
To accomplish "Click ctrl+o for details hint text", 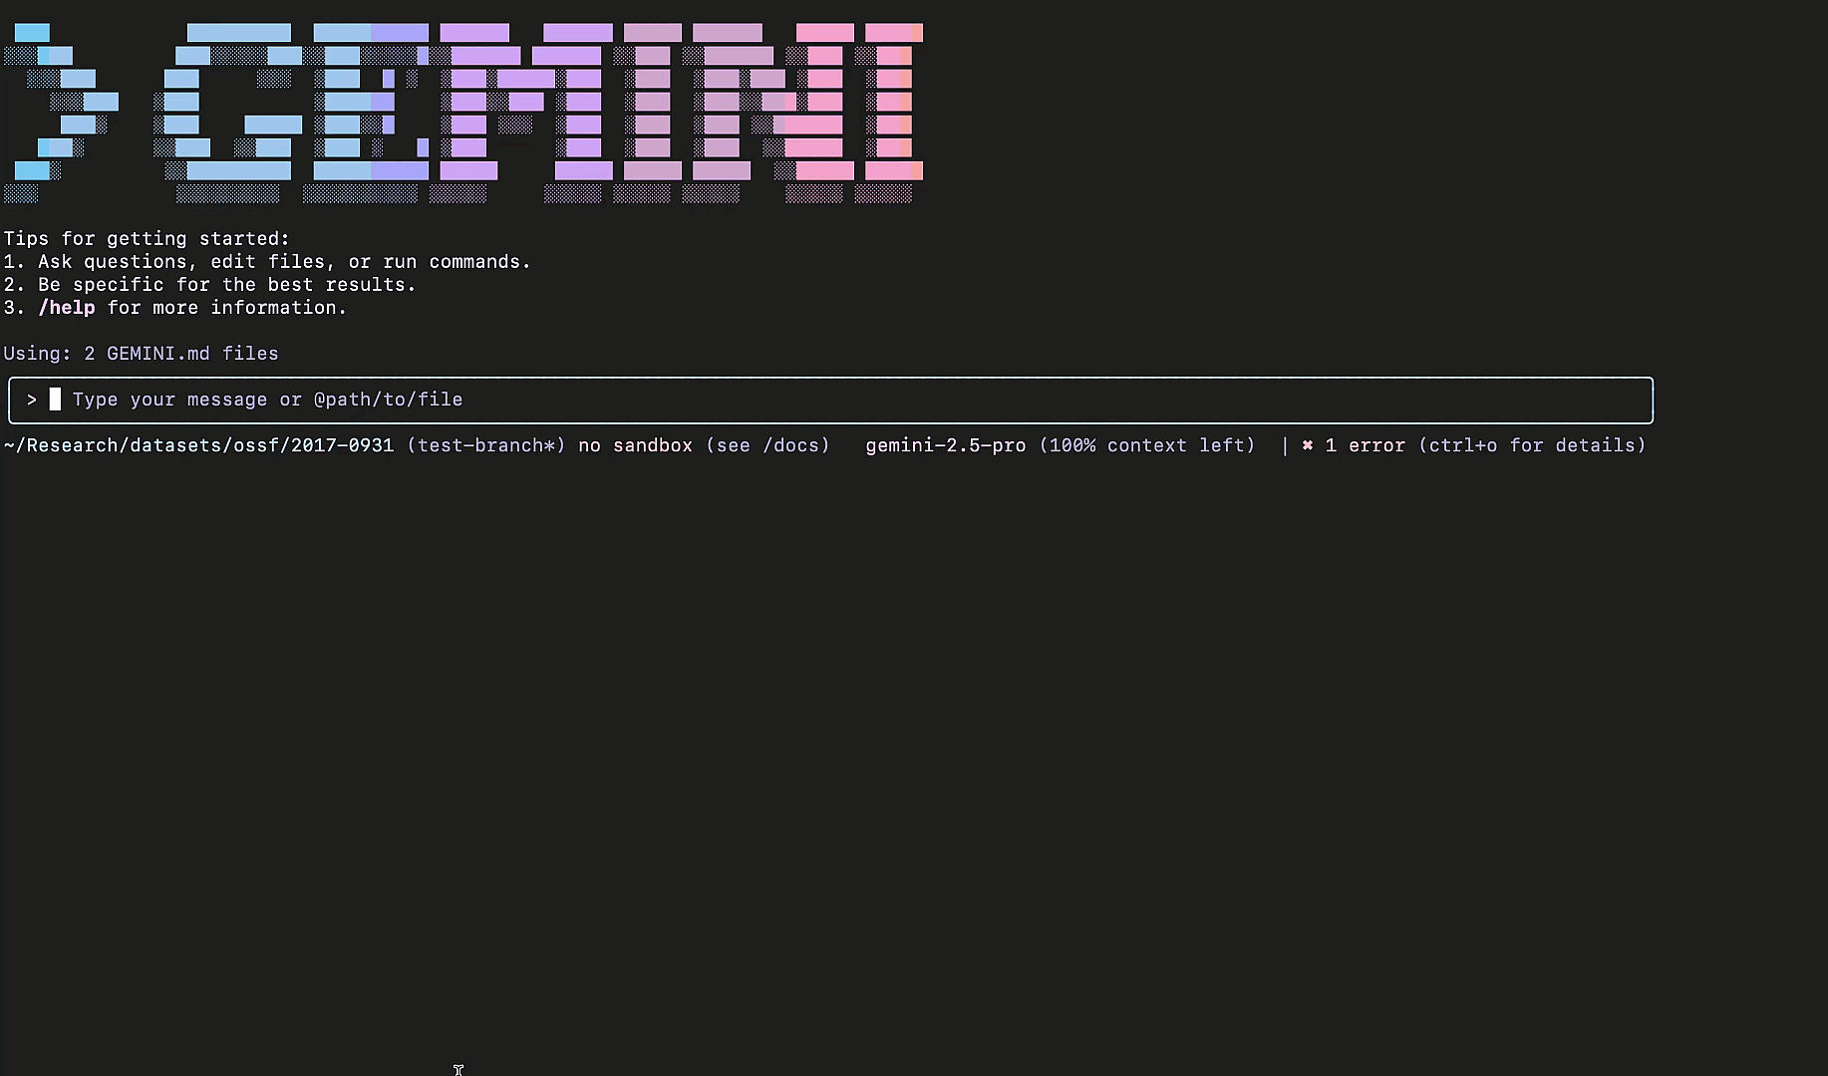I will click(1534, 445).
